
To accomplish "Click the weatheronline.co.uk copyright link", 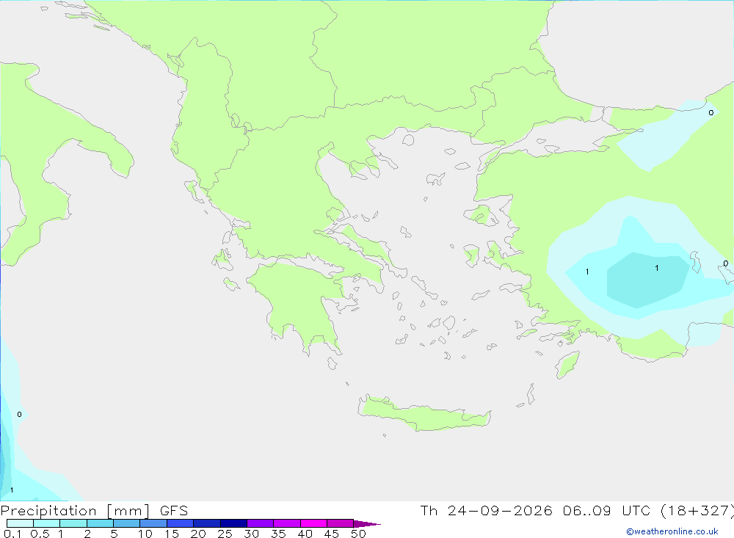I will click(672, 531).
